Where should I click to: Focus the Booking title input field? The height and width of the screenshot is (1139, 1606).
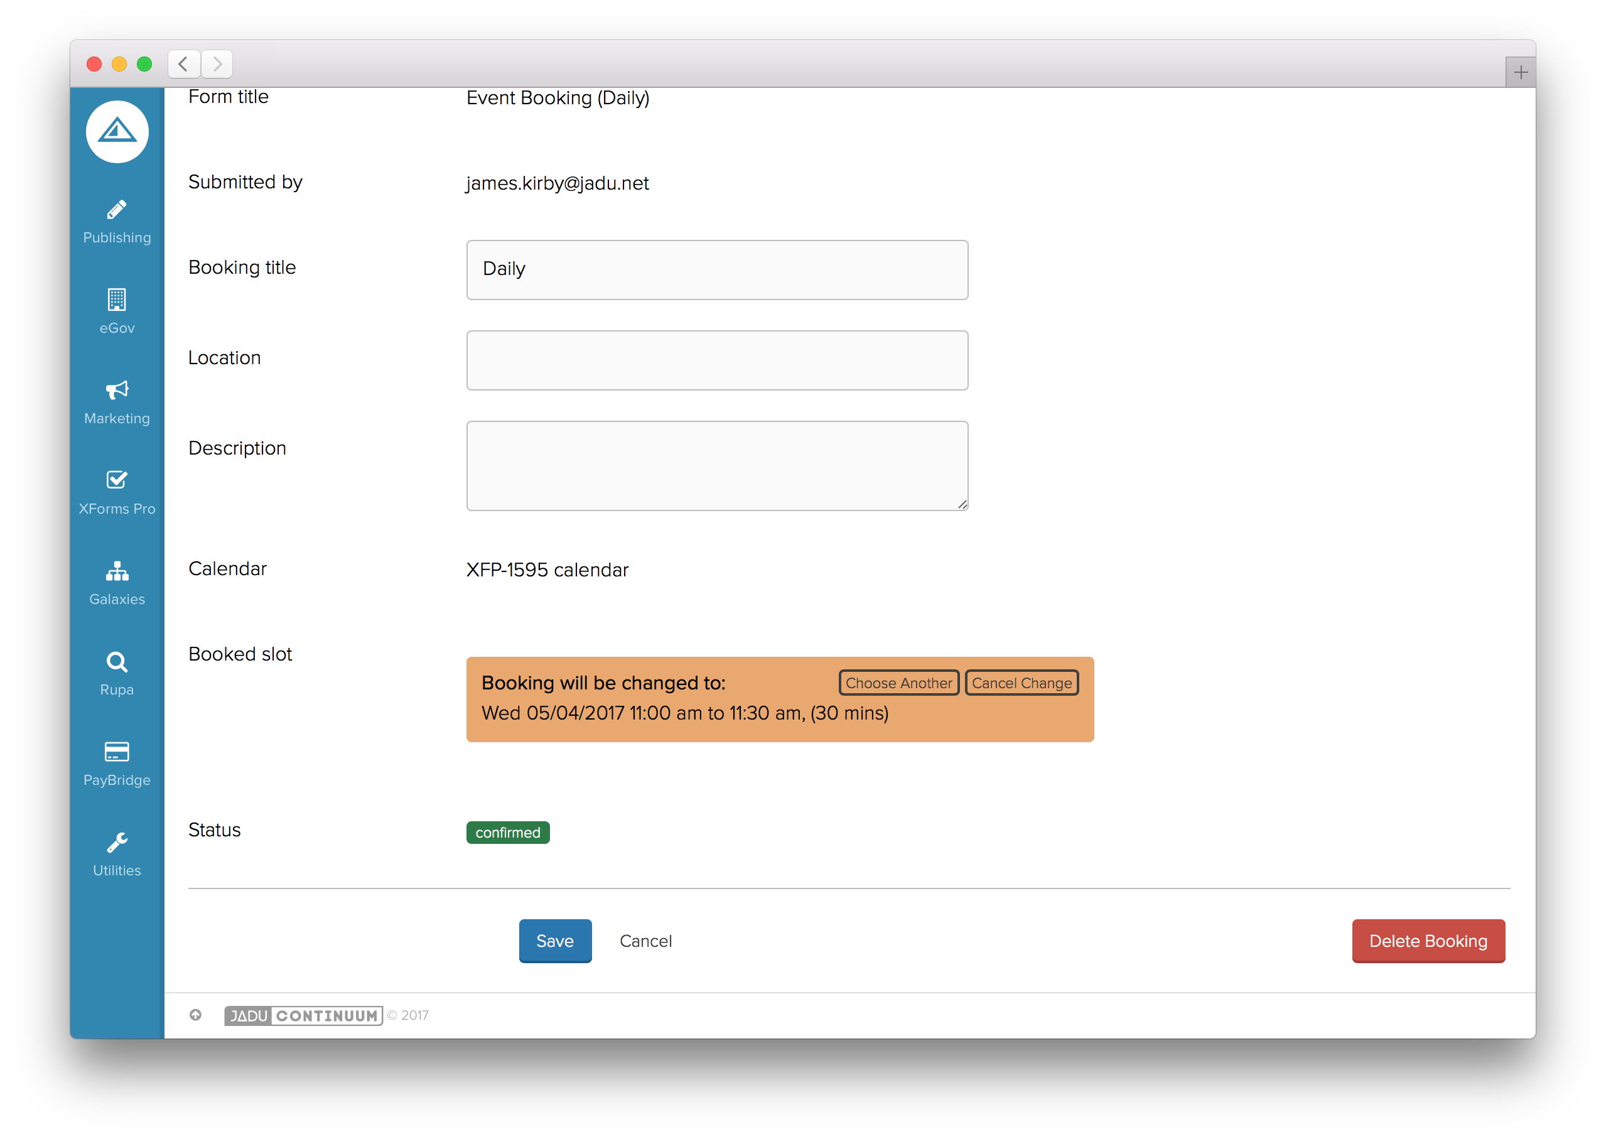[717, 269]
